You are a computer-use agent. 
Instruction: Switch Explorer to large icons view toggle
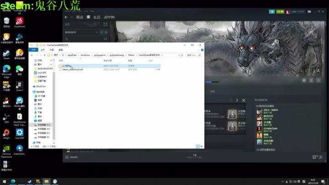202,146
